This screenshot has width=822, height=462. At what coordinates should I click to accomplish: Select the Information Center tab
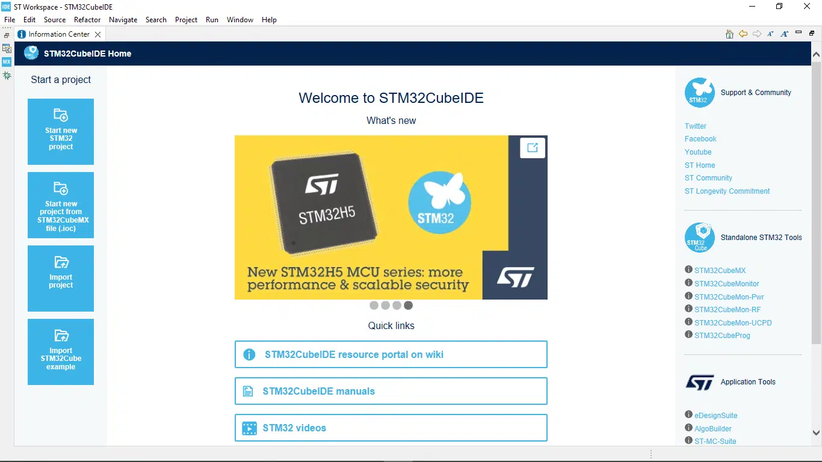click(x=59, y=34)
